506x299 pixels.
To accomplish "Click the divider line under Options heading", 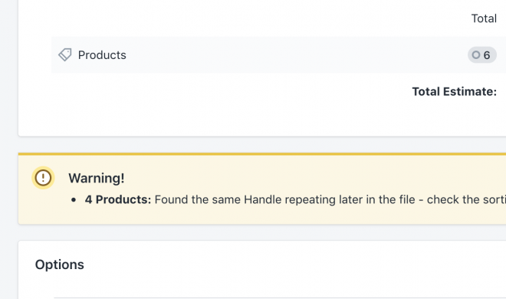I will 280,297.
